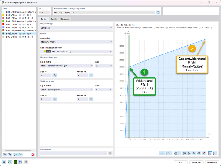This screenshot has width=221, height=166.
Task: Click the BD2 yellow color swatch
Action: [x=3, y=15]
